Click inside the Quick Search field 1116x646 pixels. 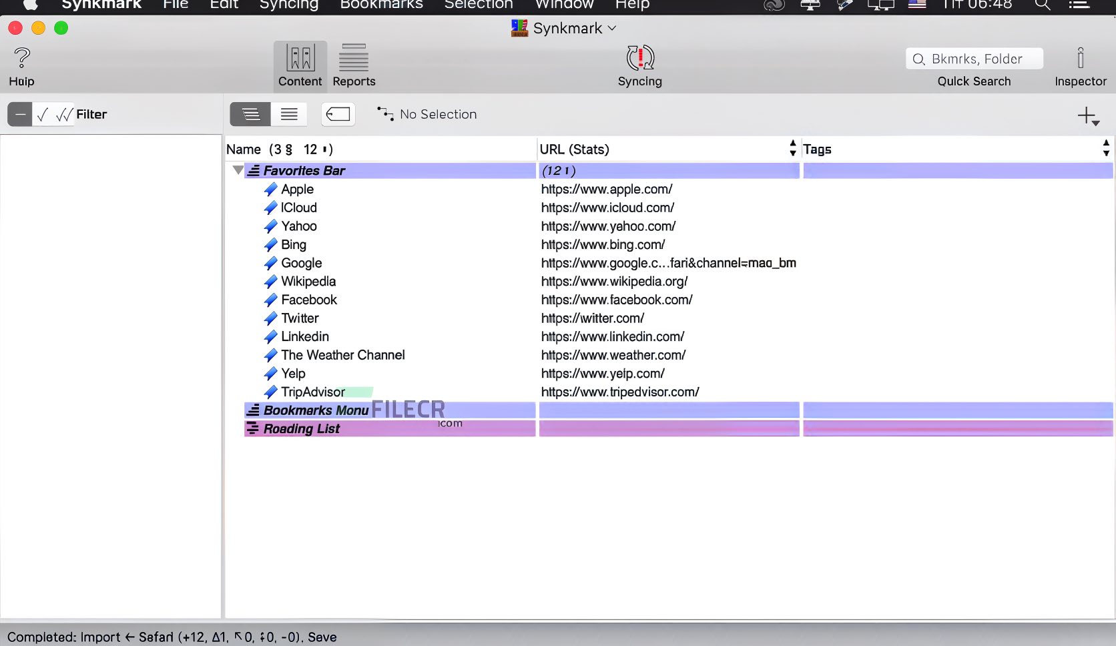974,58
